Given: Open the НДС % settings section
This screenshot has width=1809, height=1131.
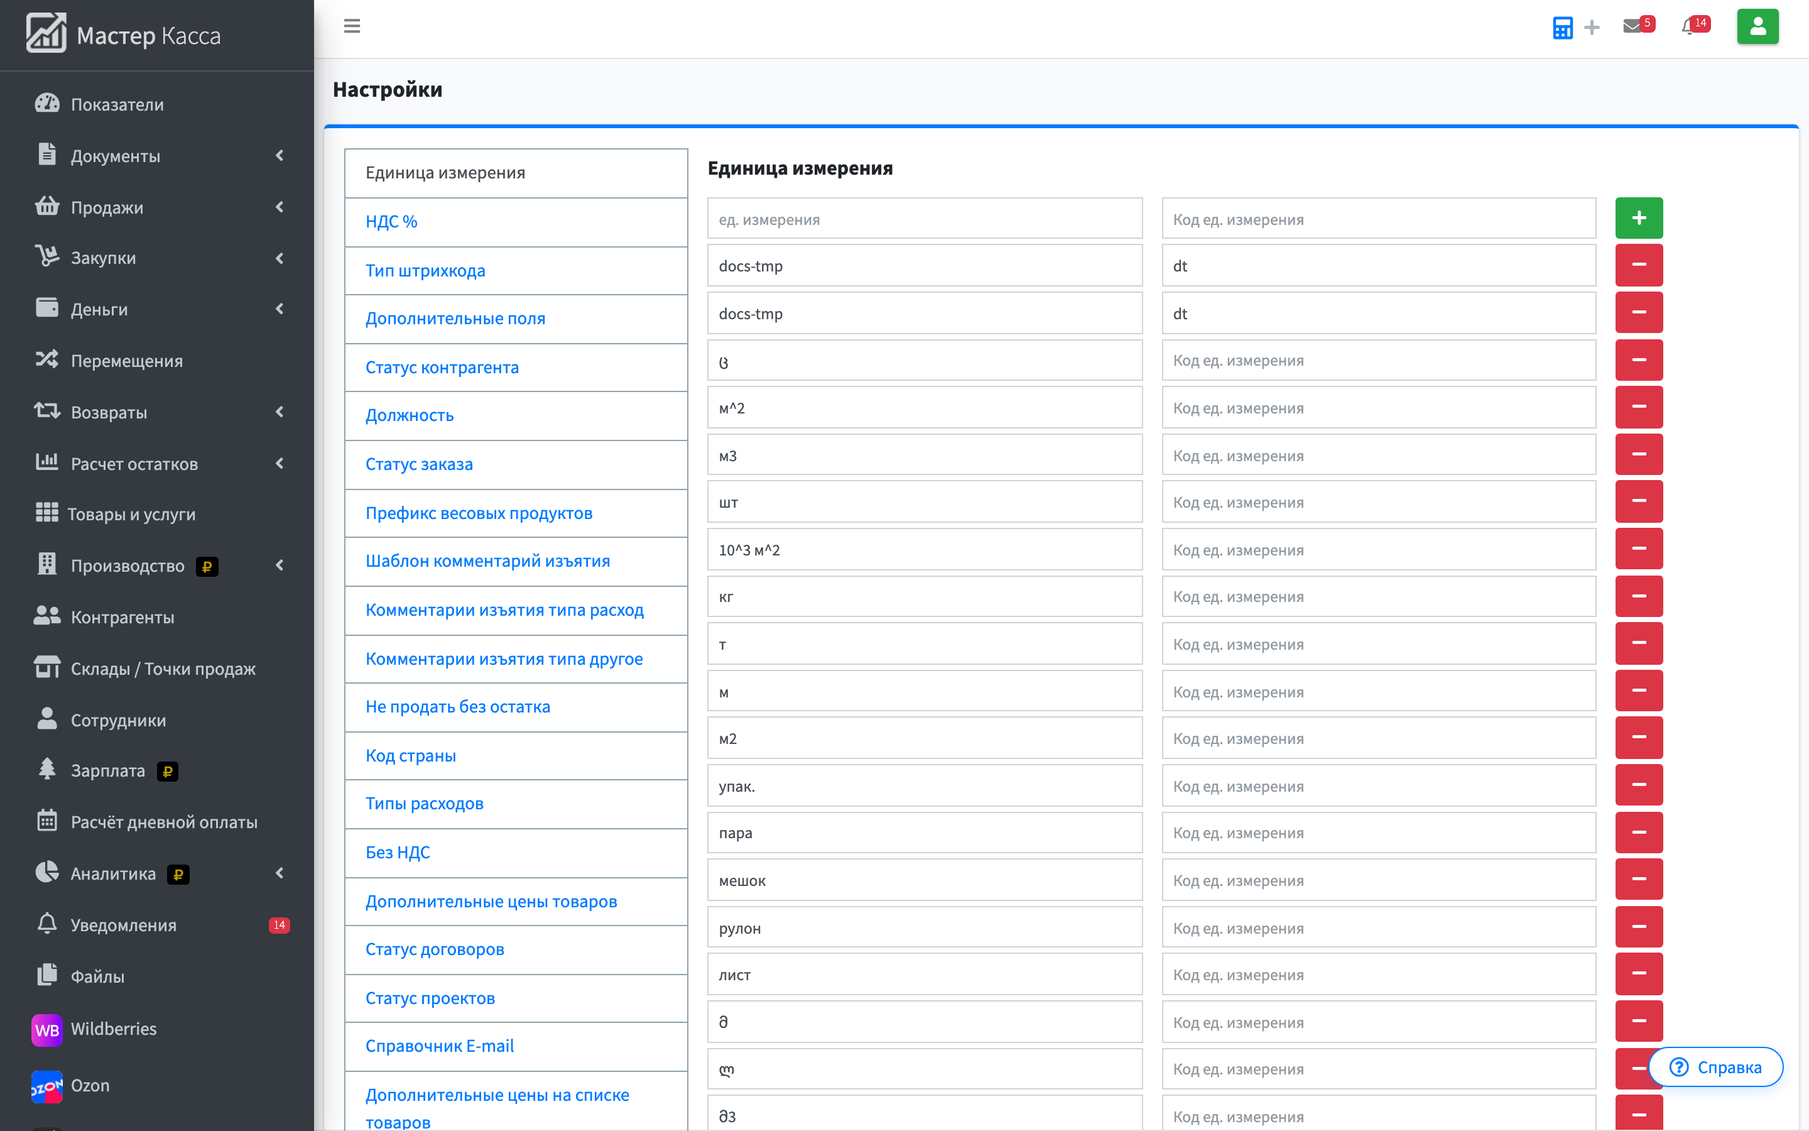Looking at the screenshot, I should pos(516,222).
